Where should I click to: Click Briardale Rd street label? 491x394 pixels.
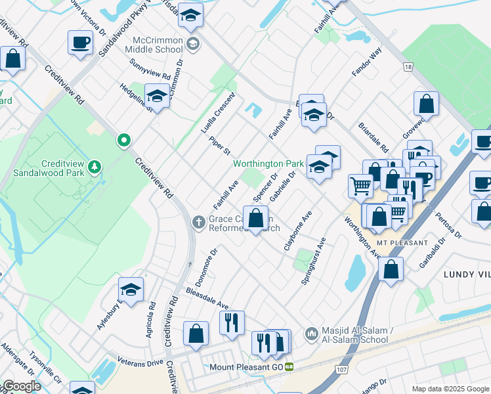374,137
